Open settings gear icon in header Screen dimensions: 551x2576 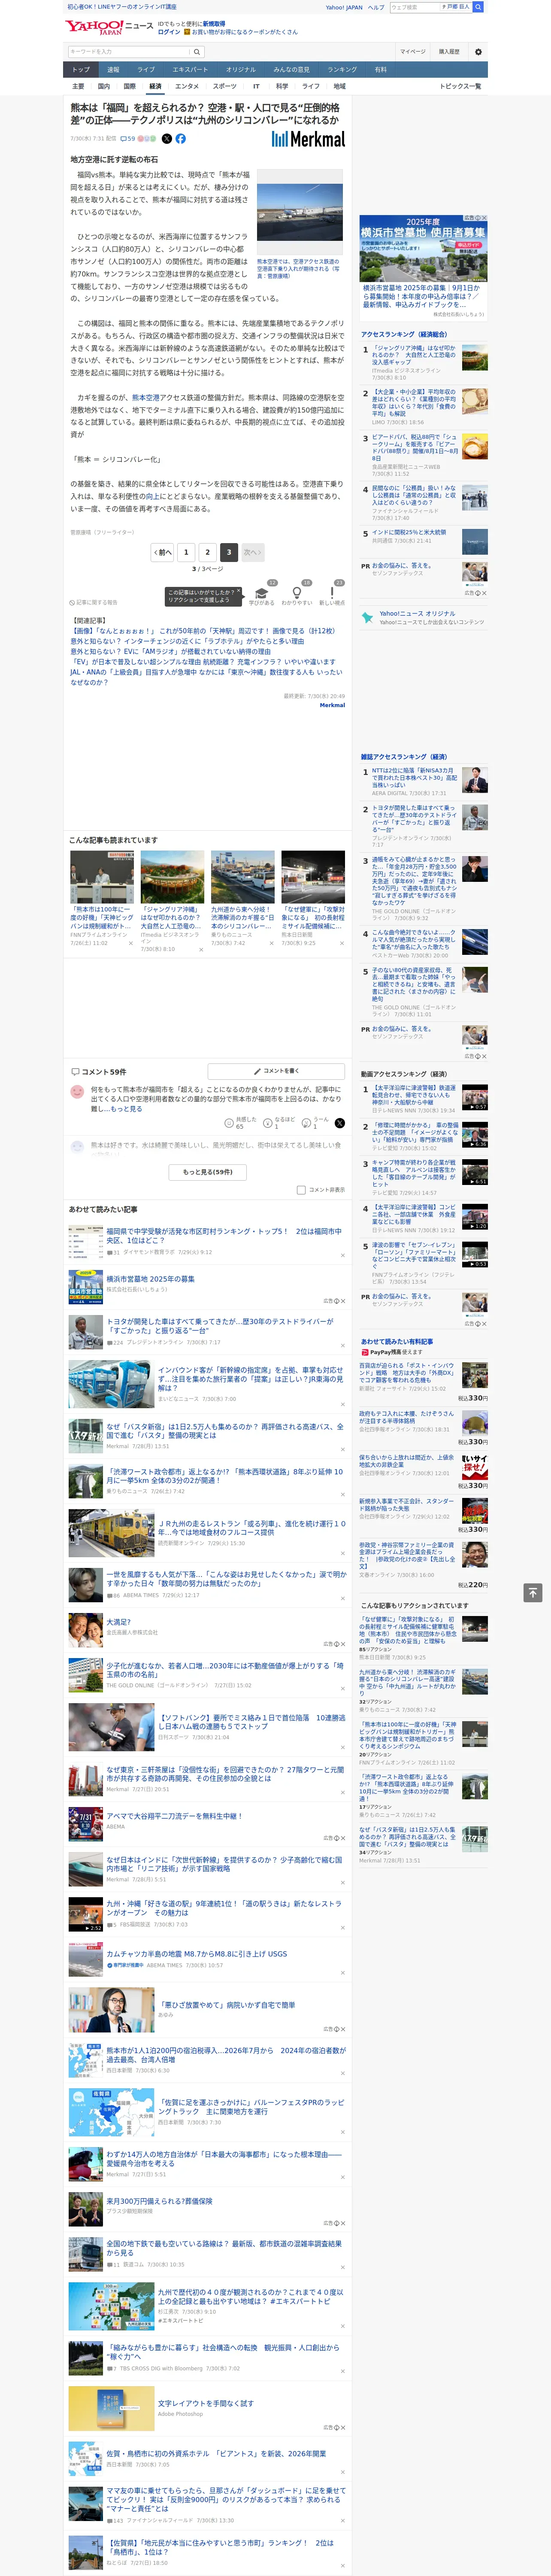(x=477, y=52)
